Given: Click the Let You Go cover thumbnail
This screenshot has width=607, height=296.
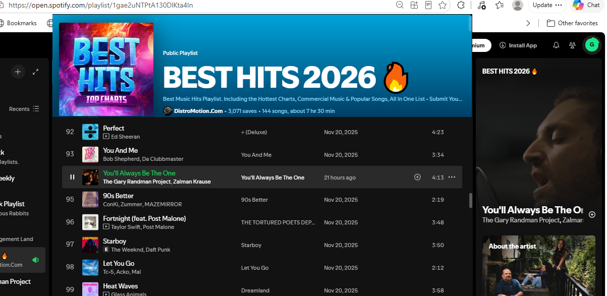Looking at the screenshot, I should pos(90,267).
